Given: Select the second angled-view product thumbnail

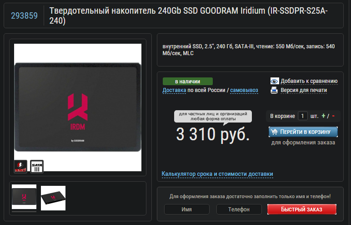Looking at the screenshot, I should click(53, 198).
